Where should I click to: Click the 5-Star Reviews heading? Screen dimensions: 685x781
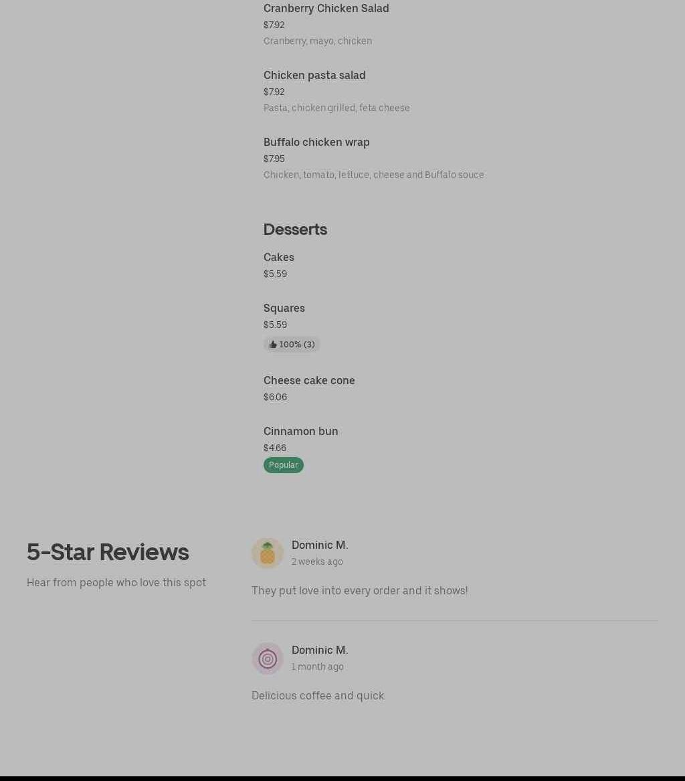(x=108, y=552)
